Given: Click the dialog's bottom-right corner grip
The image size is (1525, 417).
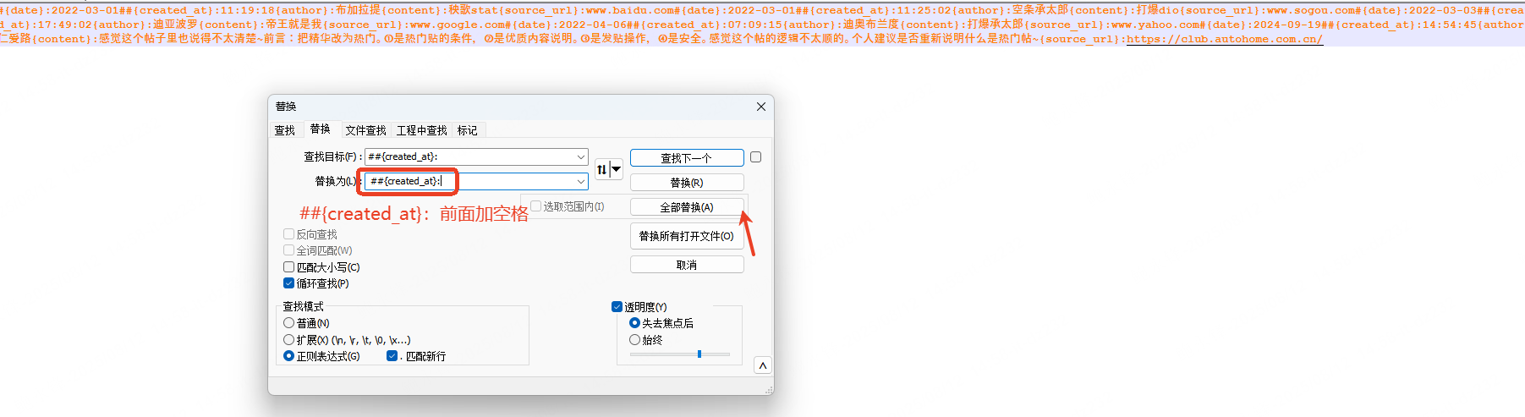Looking at the screenshot, I should (769, 390).
